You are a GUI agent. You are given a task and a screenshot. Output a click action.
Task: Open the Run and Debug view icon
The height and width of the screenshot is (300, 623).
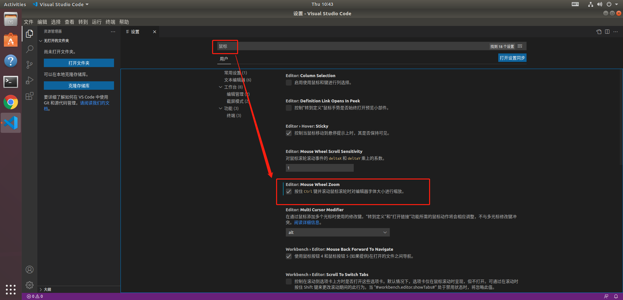pos(30,80)
